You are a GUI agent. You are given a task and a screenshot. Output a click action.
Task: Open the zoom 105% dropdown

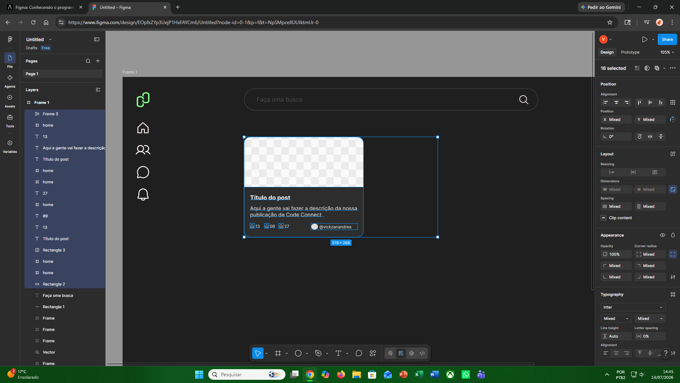[667, 52]
